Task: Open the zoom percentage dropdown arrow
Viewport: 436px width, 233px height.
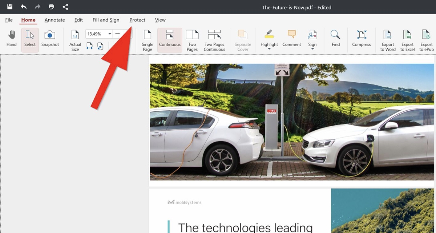Action: click(110, 34)
